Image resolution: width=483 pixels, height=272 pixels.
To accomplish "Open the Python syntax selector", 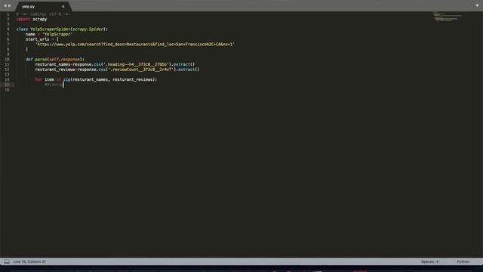I will [x=463, y=261].
